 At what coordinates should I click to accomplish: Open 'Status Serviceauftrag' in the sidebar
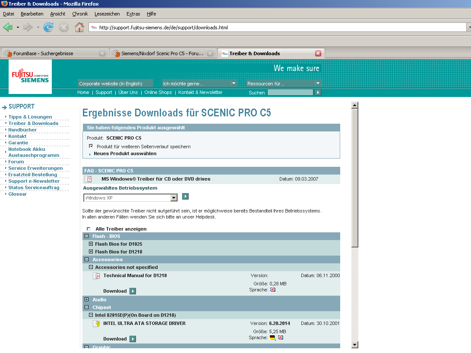34,188
